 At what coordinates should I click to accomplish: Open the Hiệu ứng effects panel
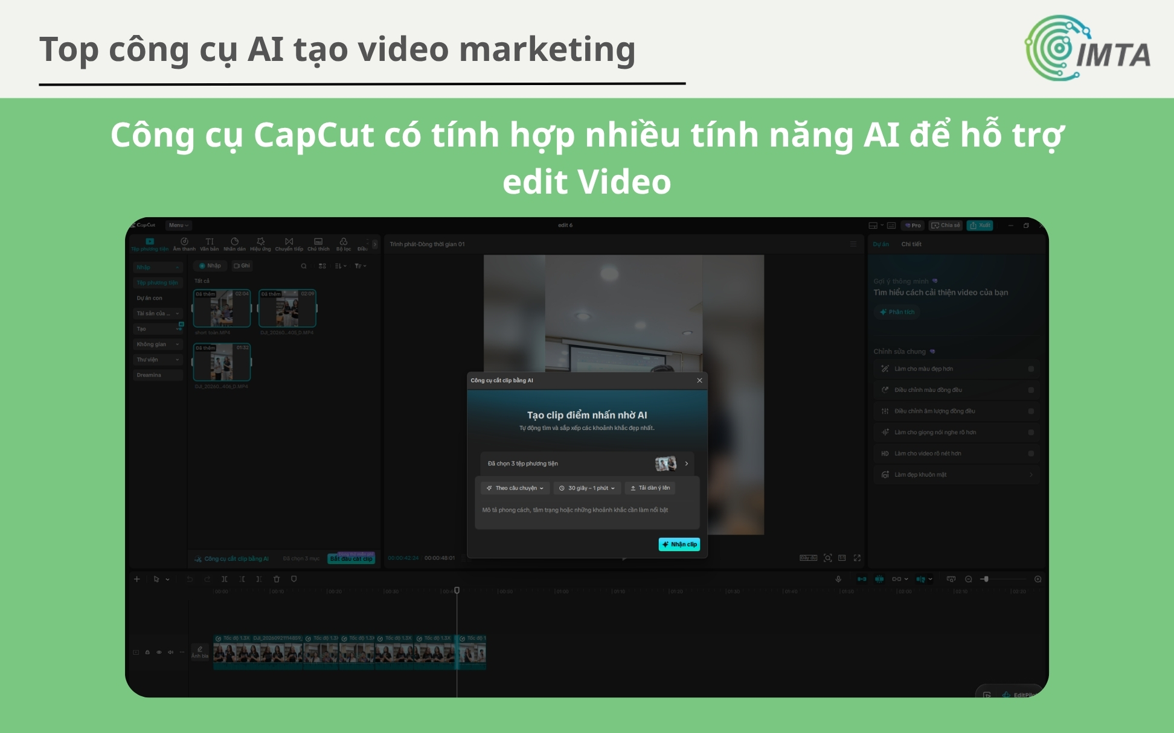261,244
